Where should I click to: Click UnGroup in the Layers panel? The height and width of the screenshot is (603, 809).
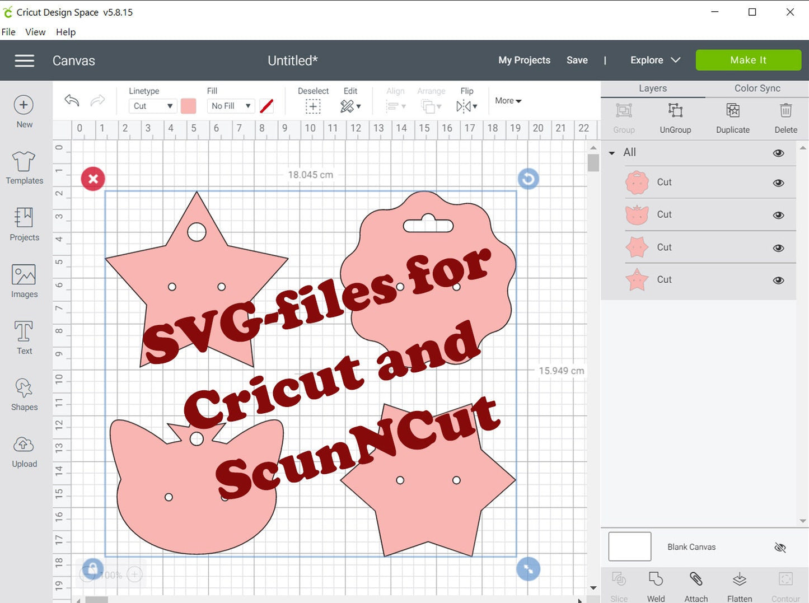point(675,118)
